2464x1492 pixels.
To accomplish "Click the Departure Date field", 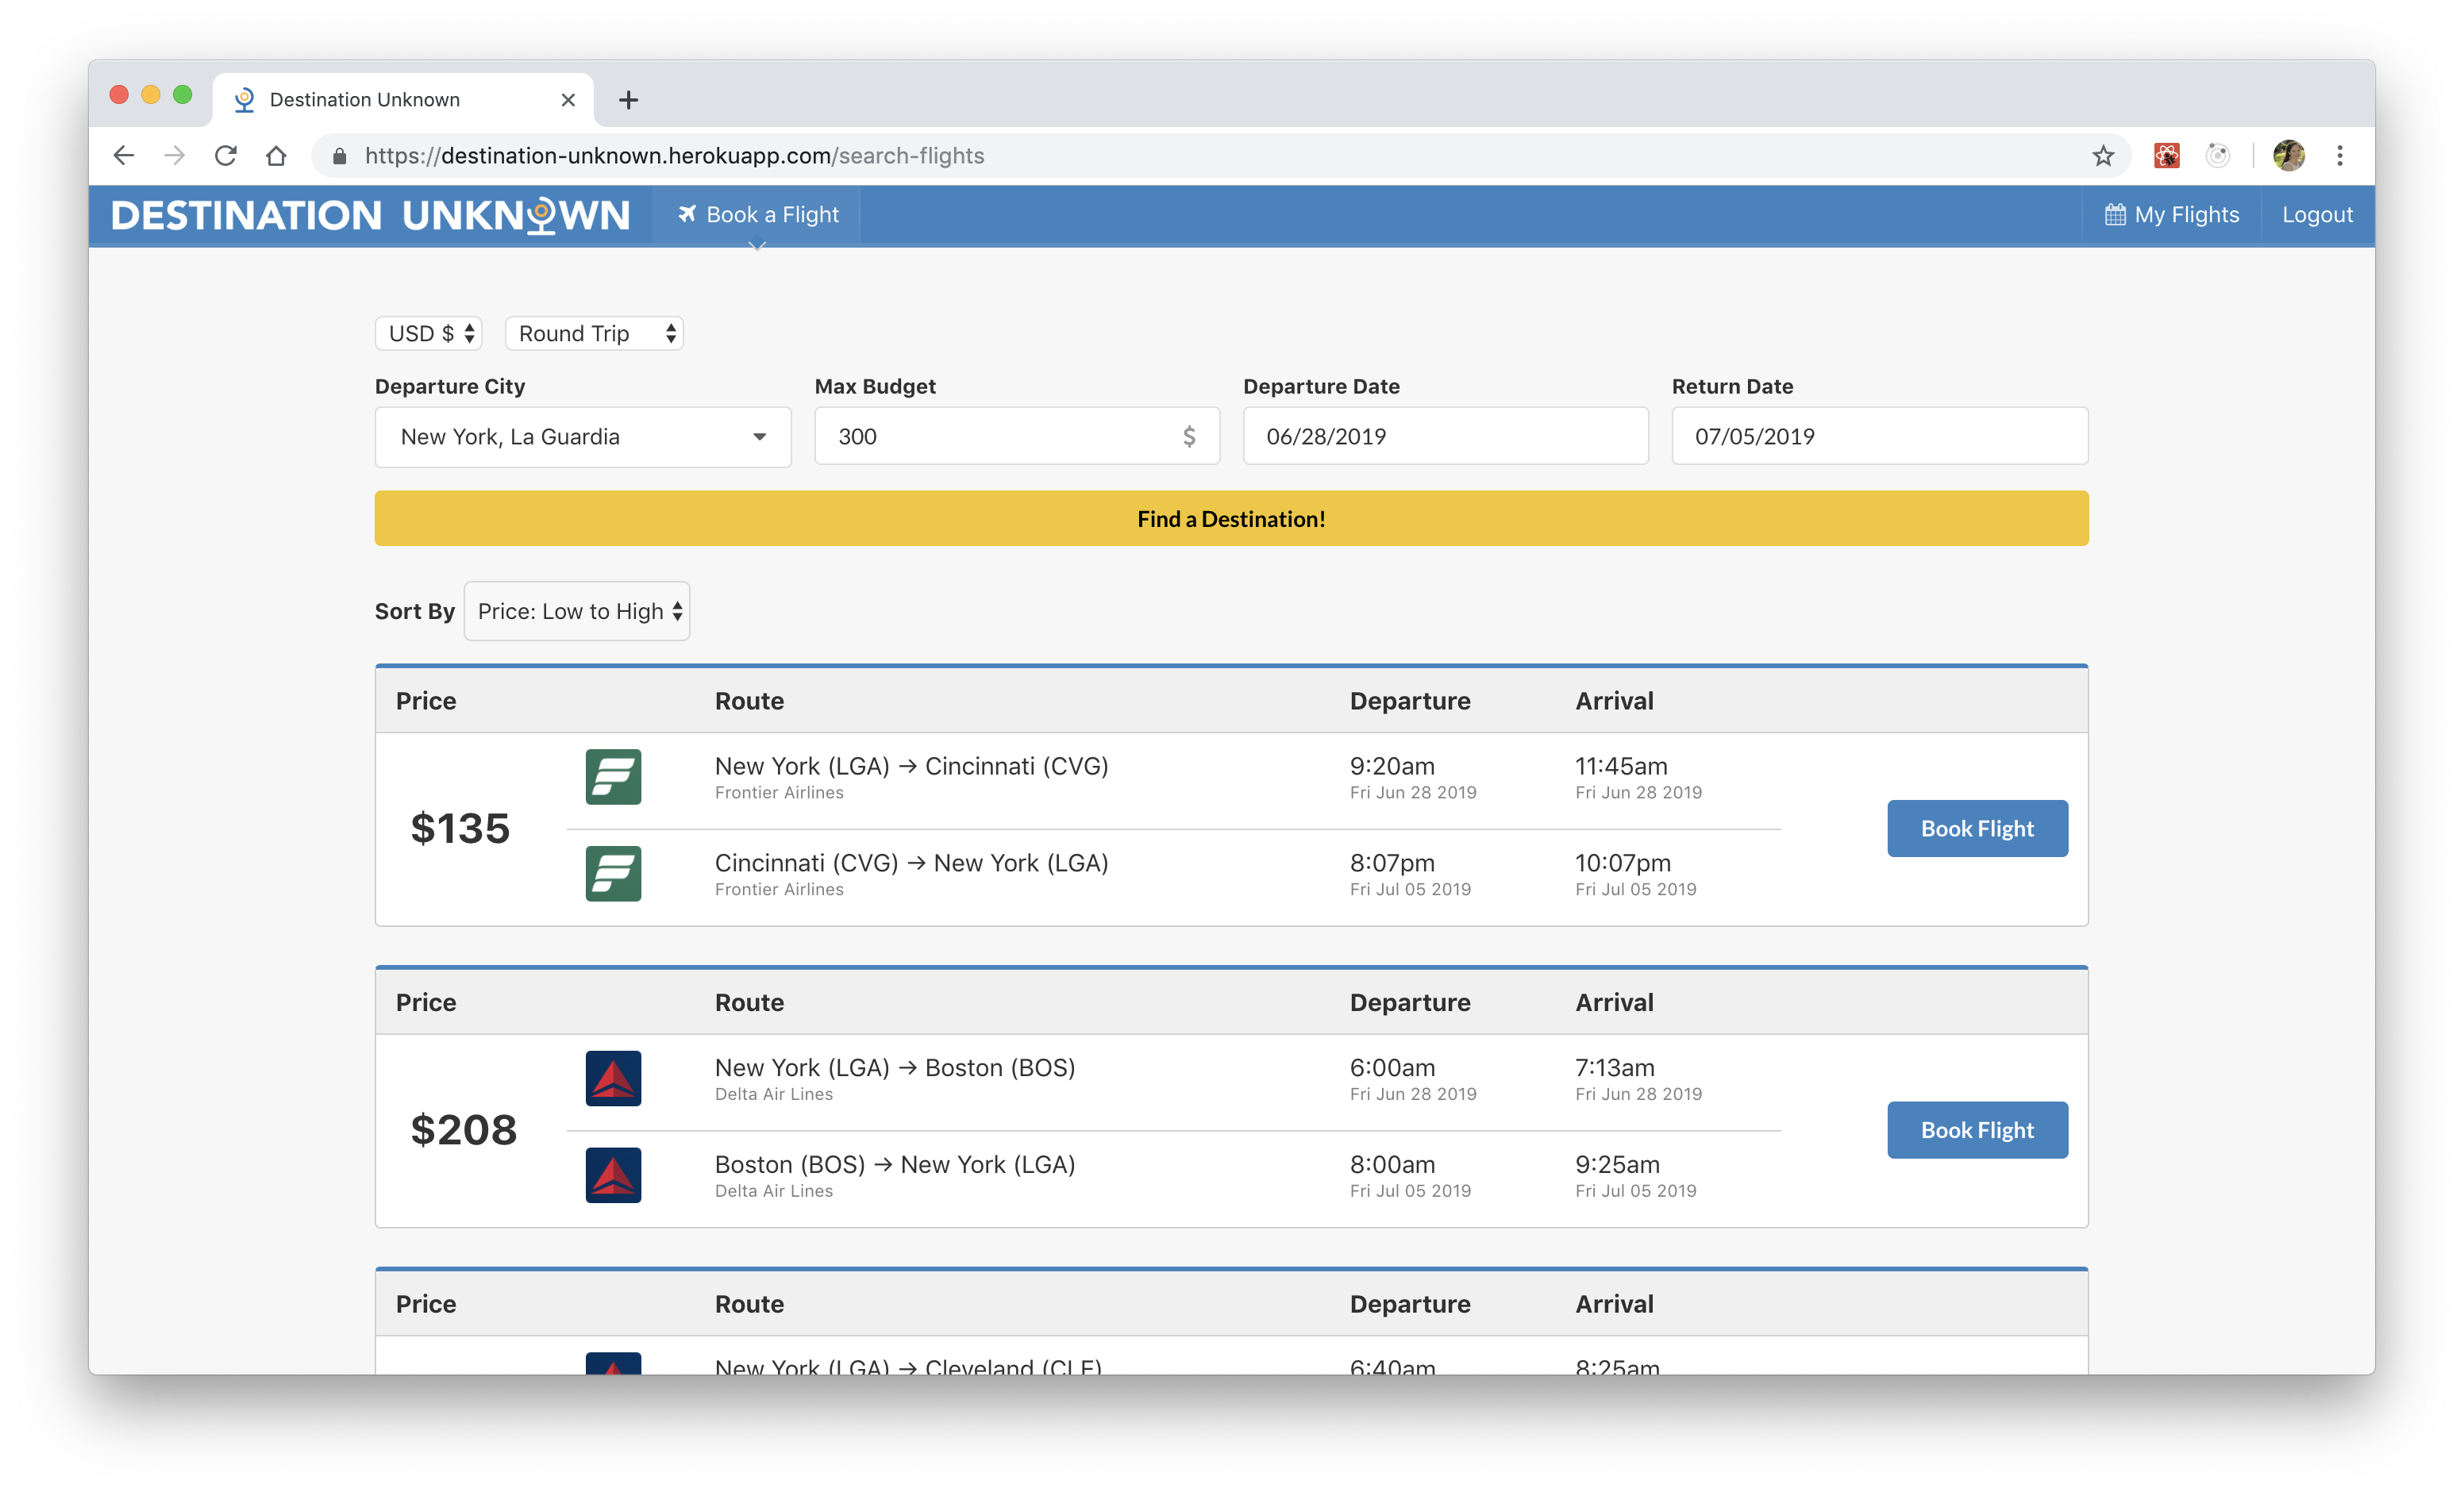I will [1445, 436].
